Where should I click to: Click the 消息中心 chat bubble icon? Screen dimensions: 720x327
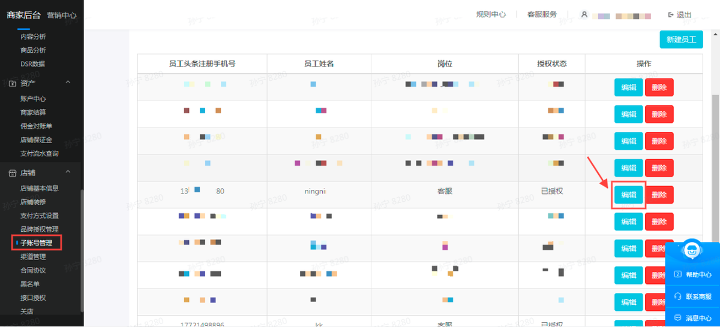click(677, 318)
